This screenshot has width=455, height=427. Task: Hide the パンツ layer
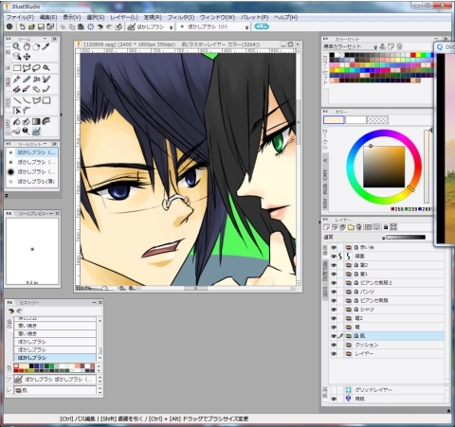point(334,292)
